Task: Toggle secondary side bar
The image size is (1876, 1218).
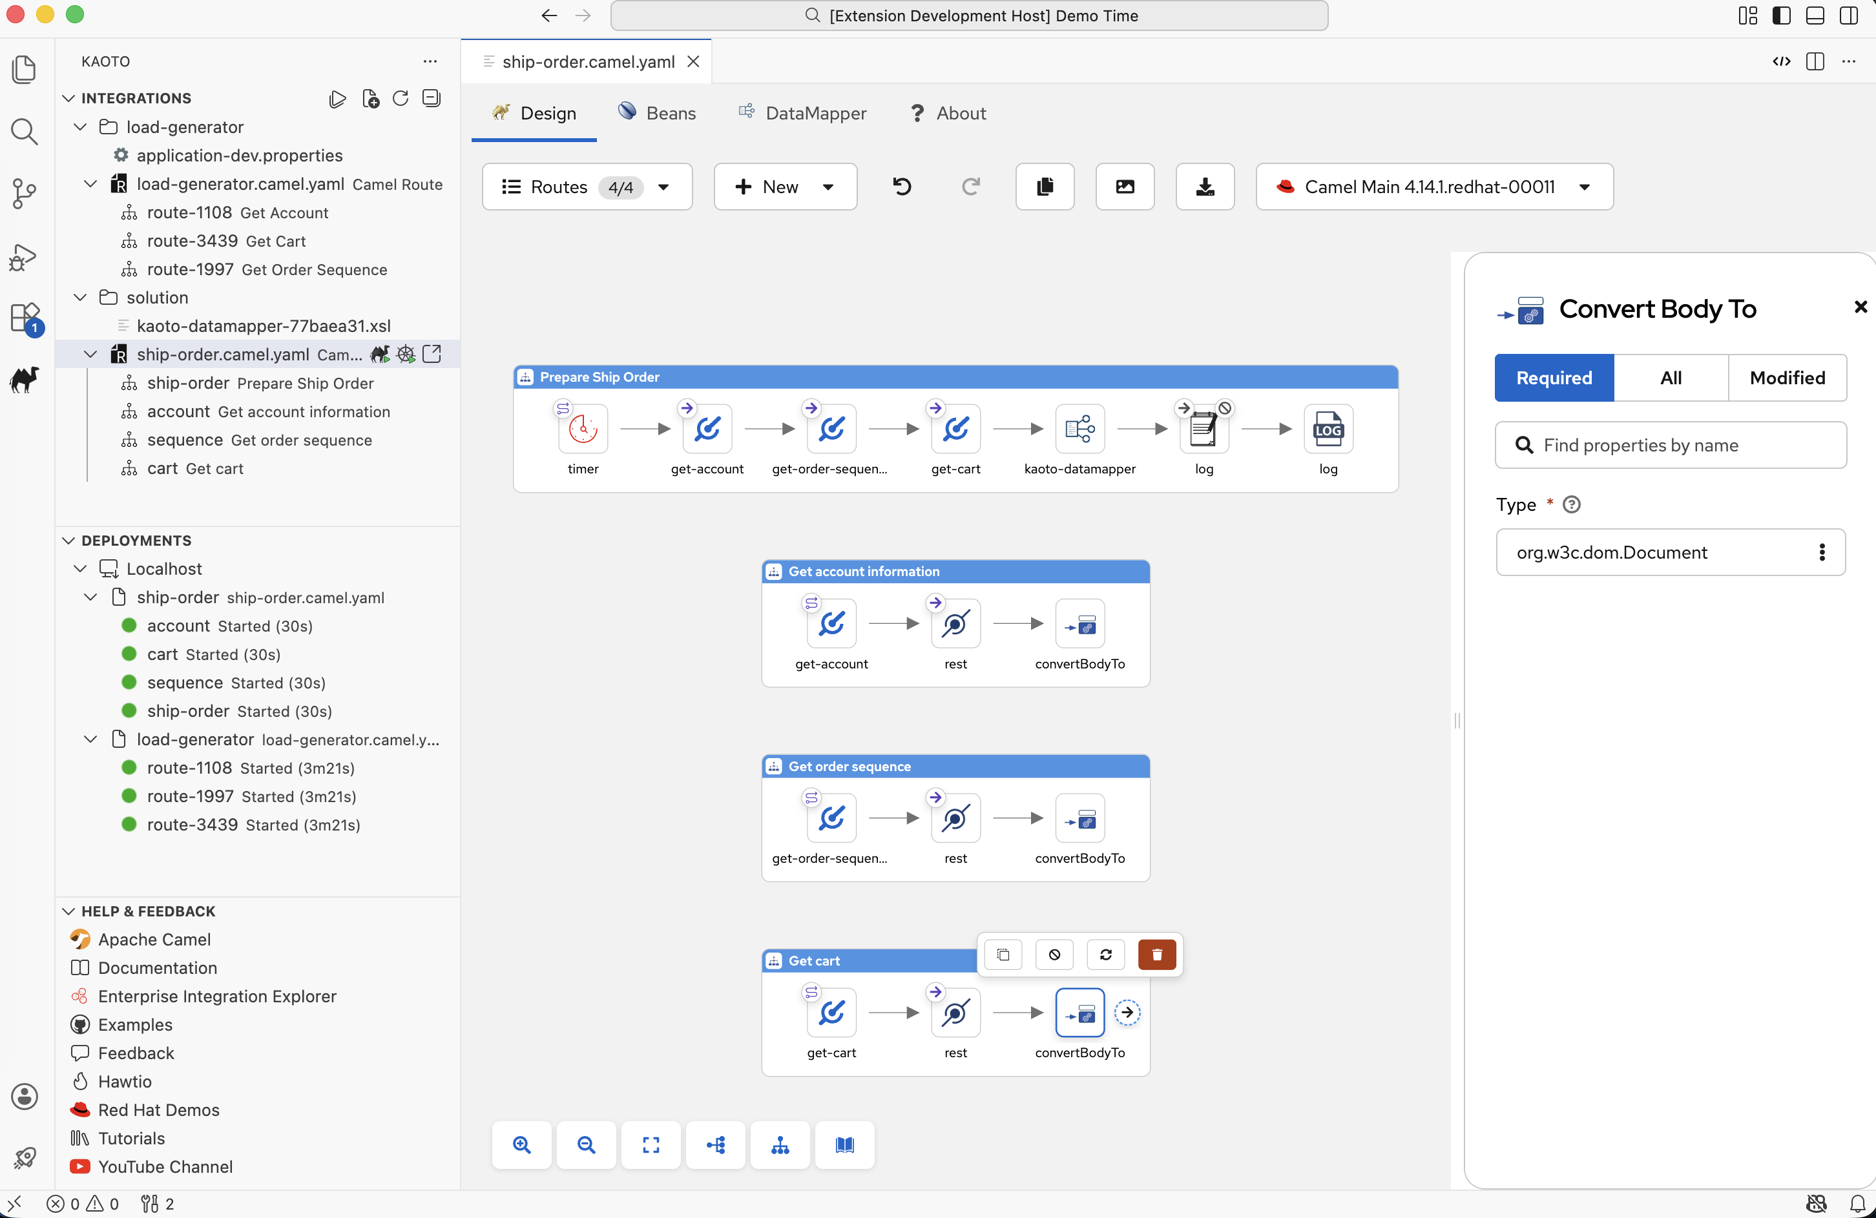Action: 1848,15
